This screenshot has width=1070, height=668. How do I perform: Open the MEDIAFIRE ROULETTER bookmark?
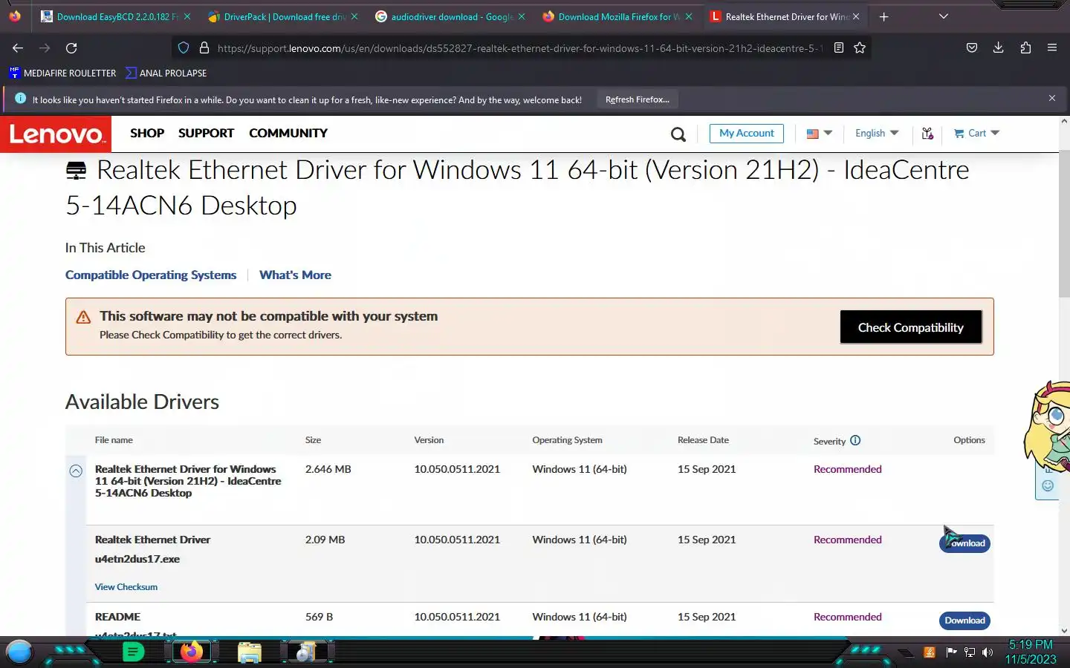pos(62,73)
